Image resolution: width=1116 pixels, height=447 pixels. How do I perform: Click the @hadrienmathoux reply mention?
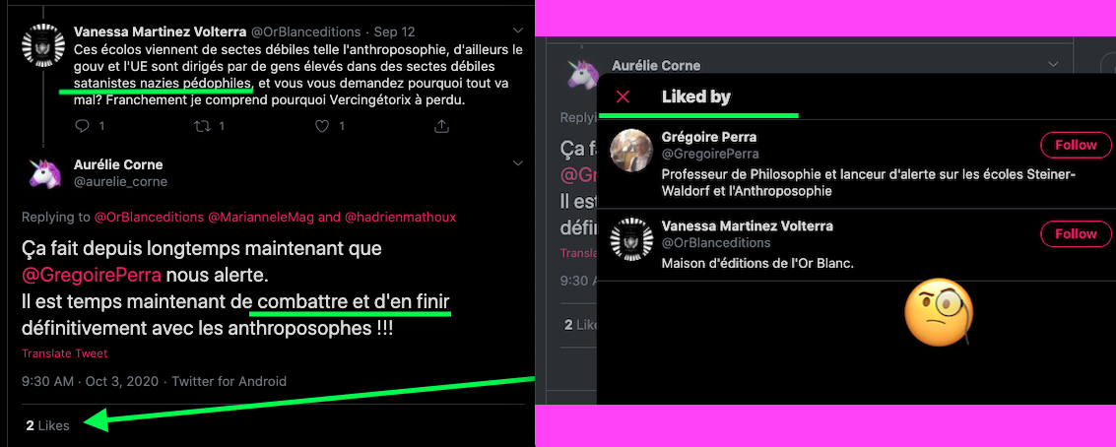tap(401, 217)
